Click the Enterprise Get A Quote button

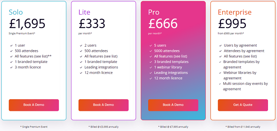[243, 105]
